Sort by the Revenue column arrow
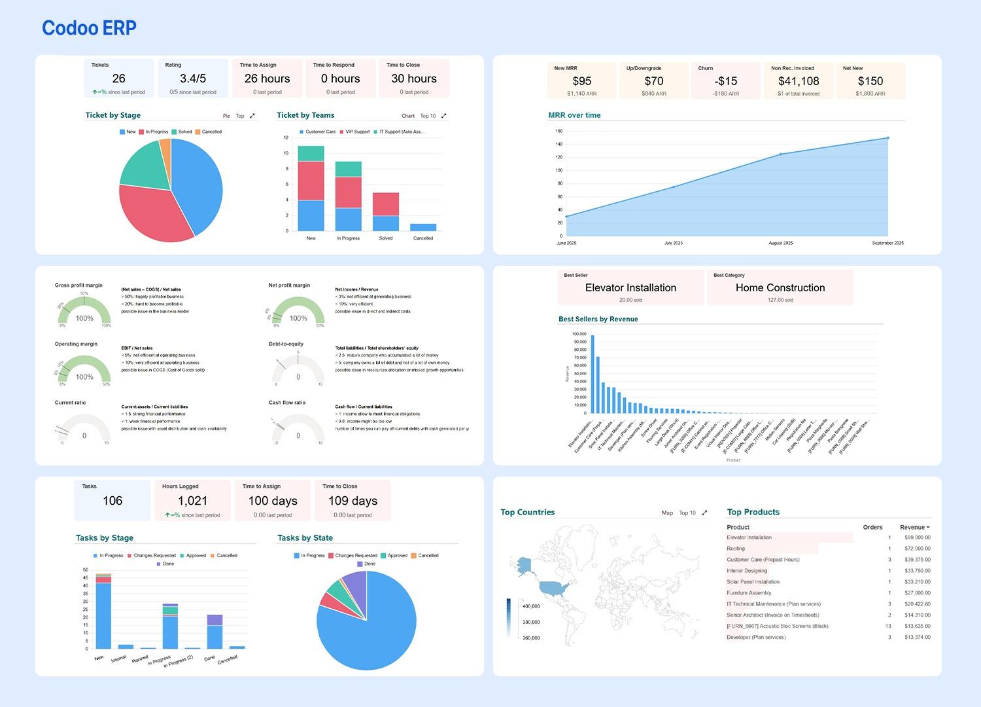This screenshot has height=707, width=981. (x=928, y=528)
